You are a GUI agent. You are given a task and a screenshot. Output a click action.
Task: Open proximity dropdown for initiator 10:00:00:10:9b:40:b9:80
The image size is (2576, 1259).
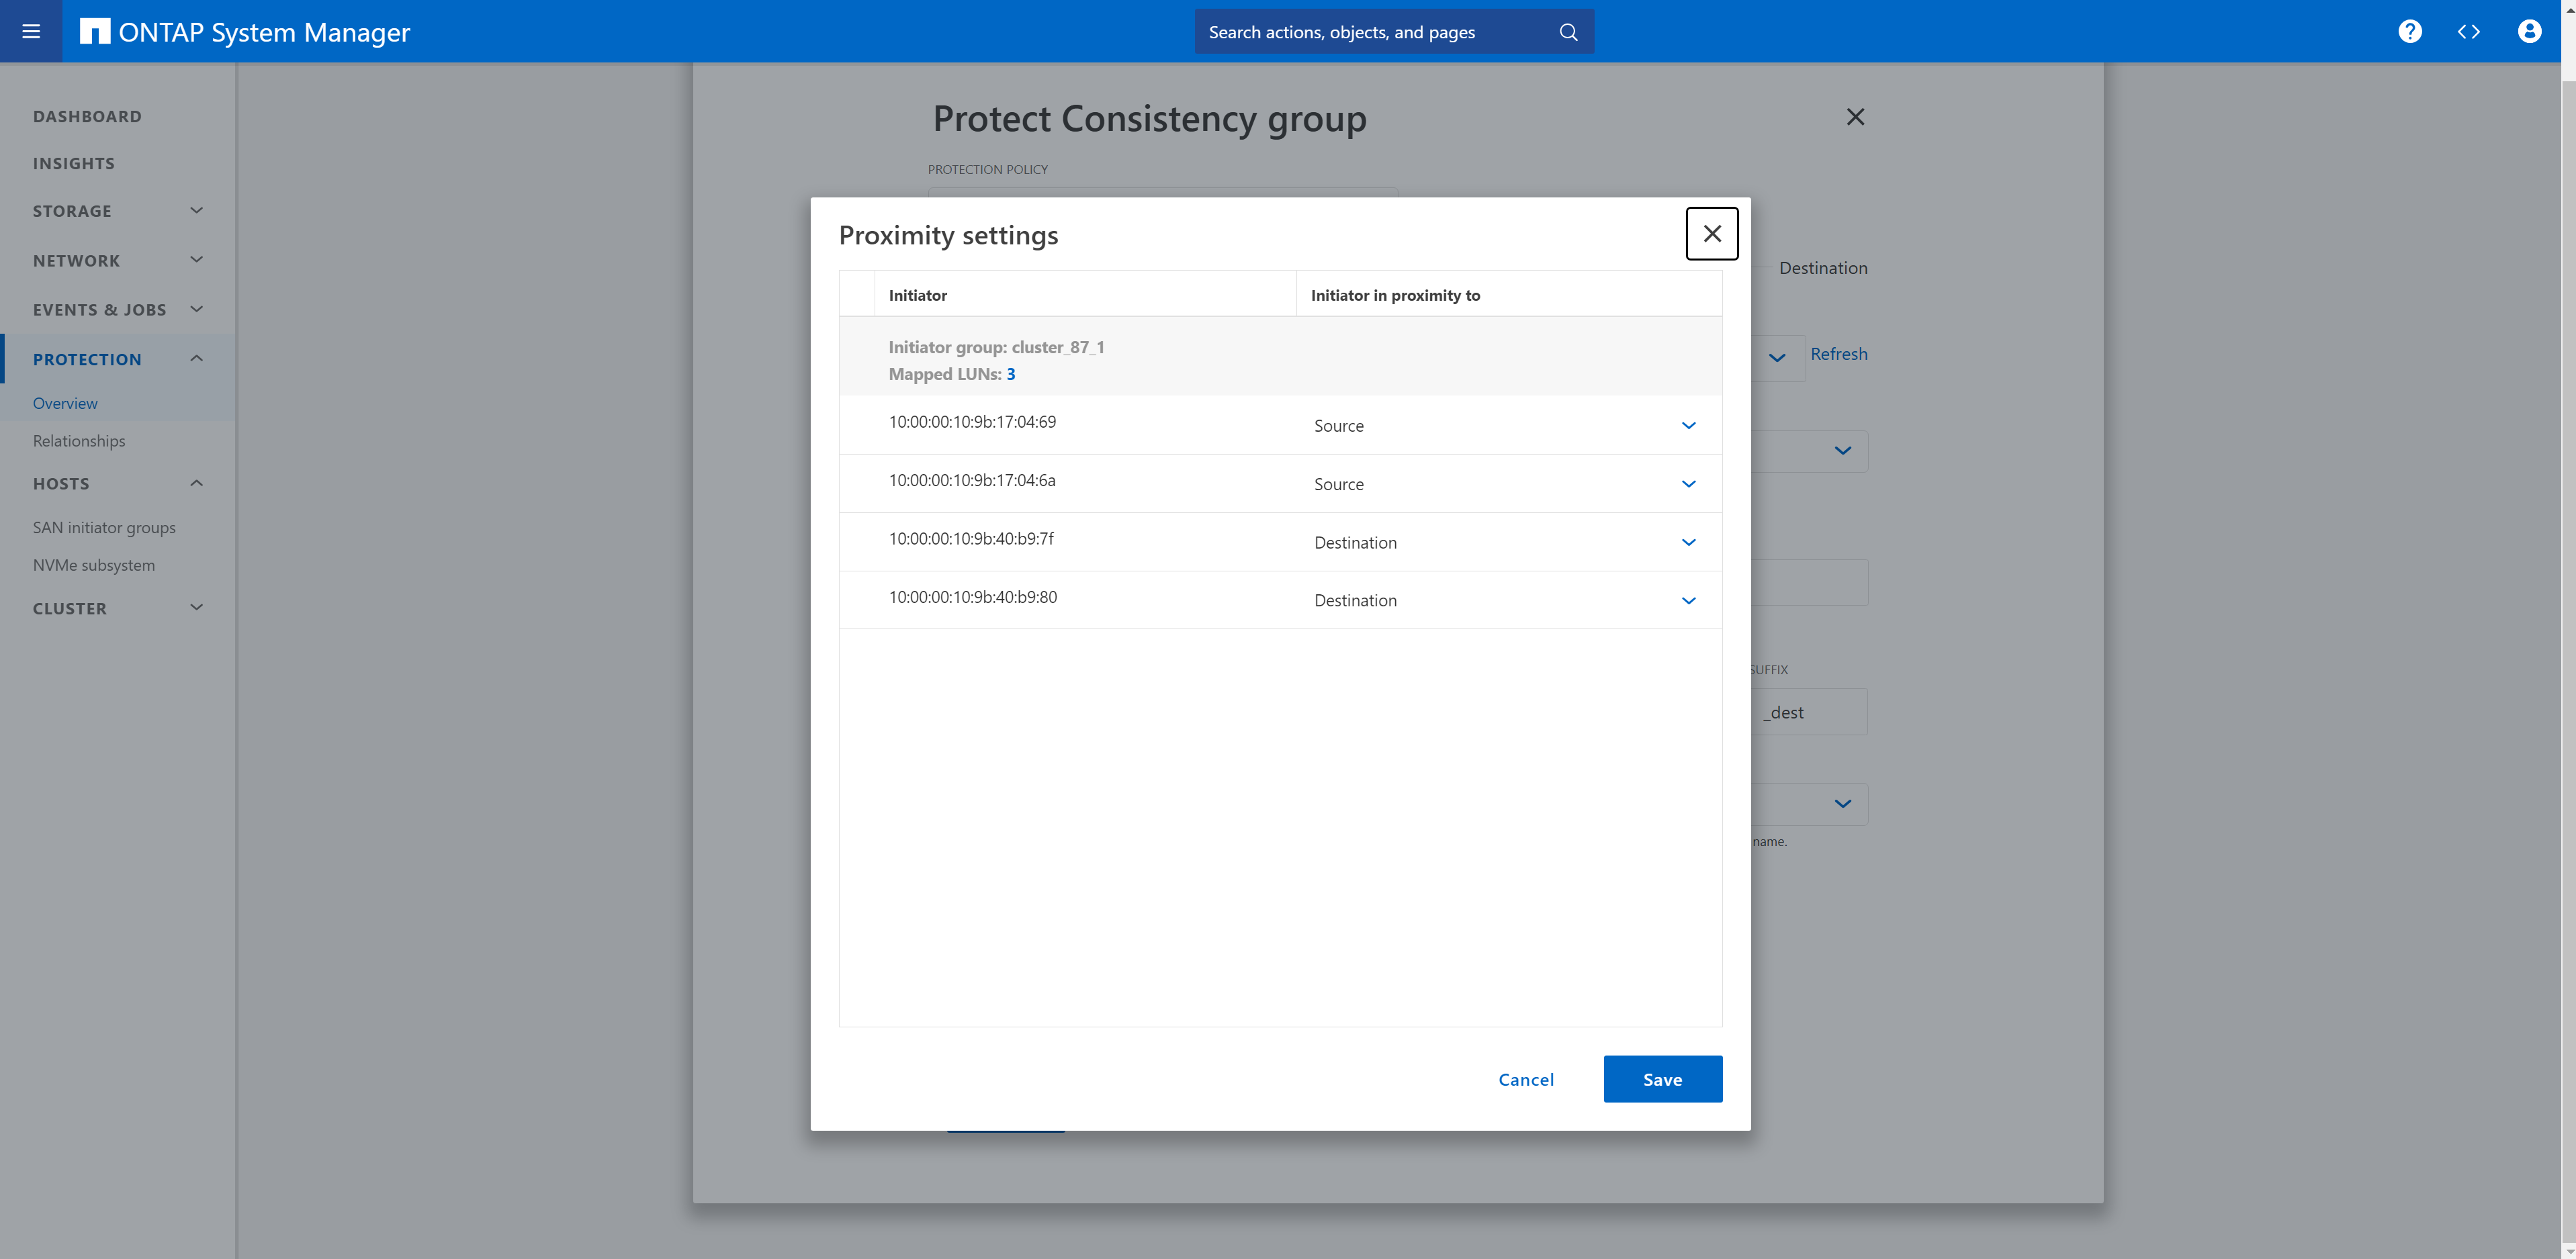pyautogui.click(x=1688, y=601)
